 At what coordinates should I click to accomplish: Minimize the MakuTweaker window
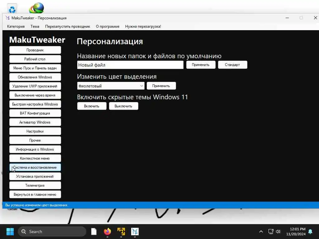tap(287, 18)
